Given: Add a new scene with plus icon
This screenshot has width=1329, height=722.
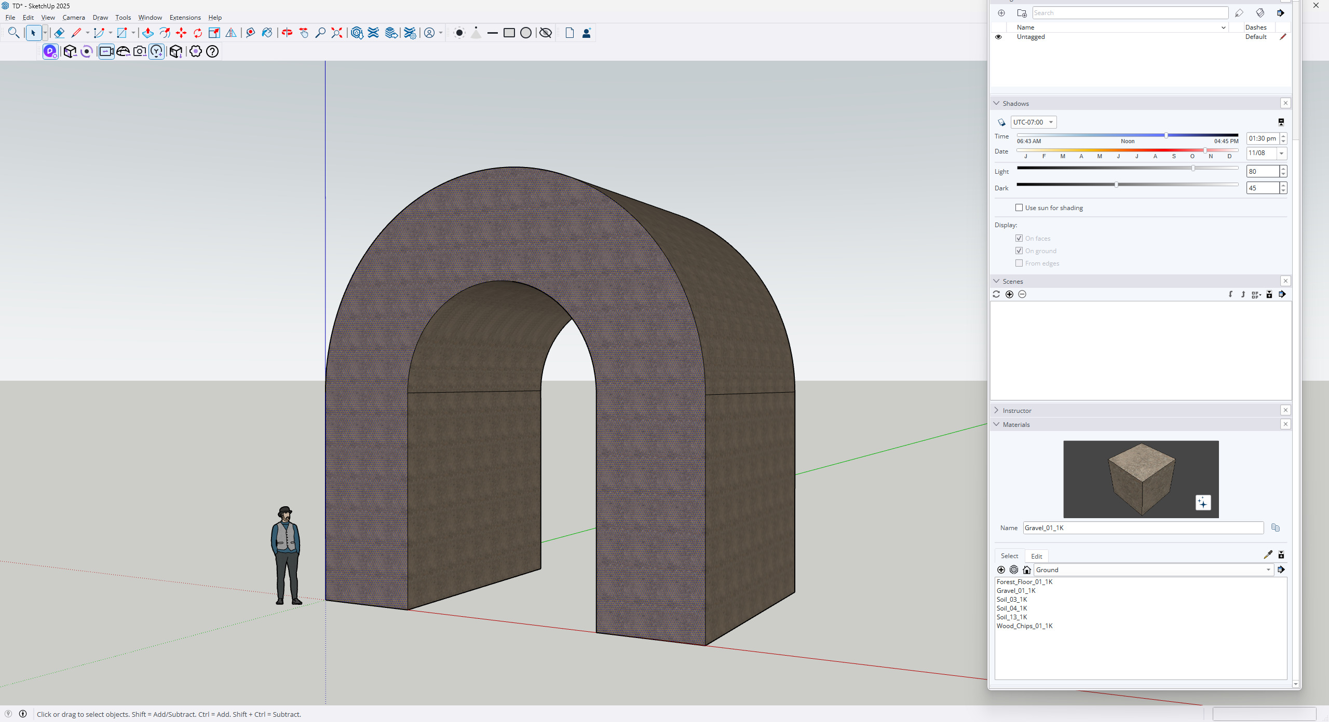Looking at the screenshot, I should [x=1009, y=295].
